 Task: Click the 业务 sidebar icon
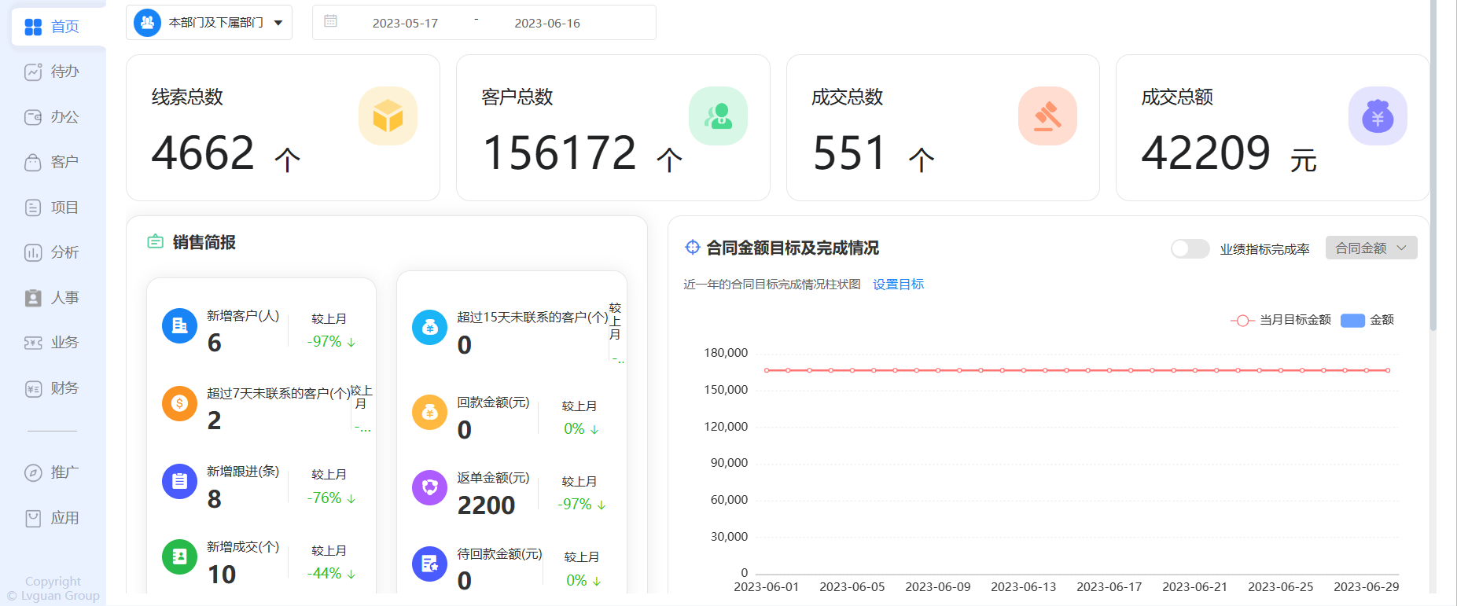pos(33,343)
